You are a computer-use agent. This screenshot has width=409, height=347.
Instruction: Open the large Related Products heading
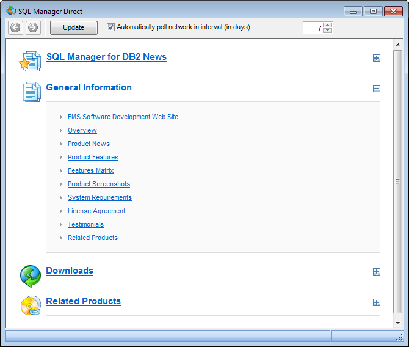pyautogui.click(x=83, y=301)
